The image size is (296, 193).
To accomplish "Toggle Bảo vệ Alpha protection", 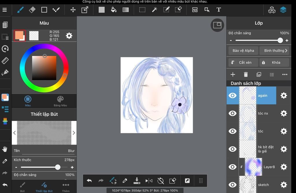I will click(243, 51).
